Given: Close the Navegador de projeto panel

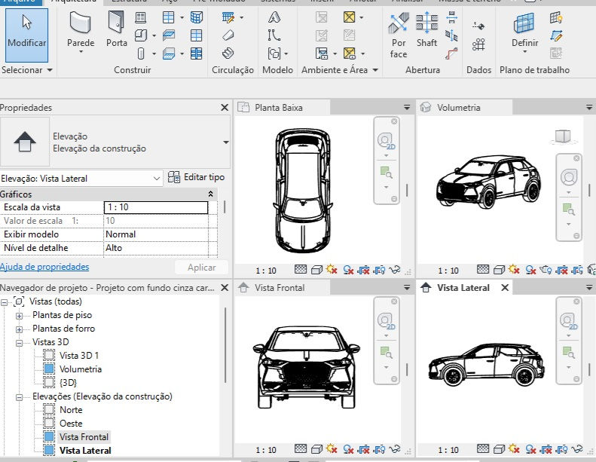Looking at the screenshot, I should coord(225,288).
